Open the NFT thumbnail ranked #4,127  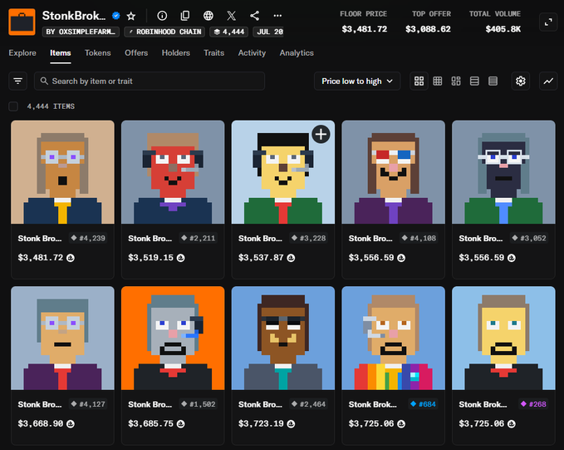click(x=62, y=339)
